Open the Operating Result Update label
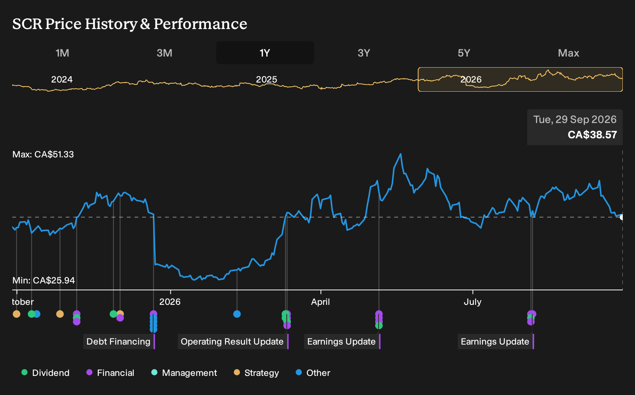Screen dimensions: 635x395 (233, 342)
